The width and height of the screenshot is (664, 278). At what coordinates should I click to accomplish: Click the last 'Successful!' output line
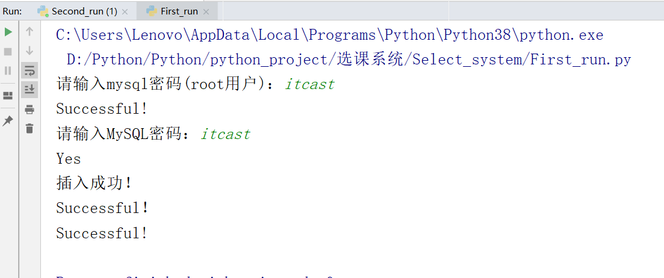coord(102,233)
